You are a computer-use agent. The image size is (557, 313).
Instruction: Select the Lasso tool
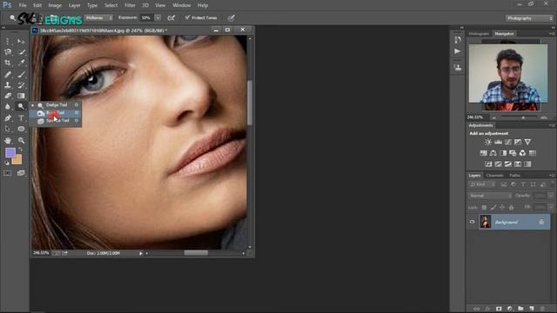8,52
